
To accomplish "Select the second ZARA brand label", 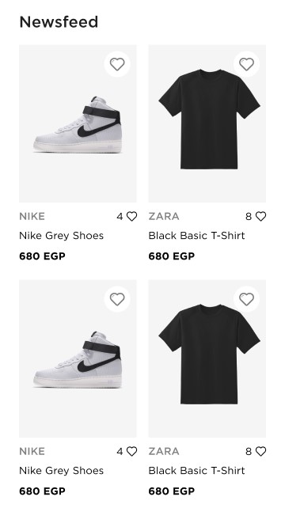I will click(164, 451).
